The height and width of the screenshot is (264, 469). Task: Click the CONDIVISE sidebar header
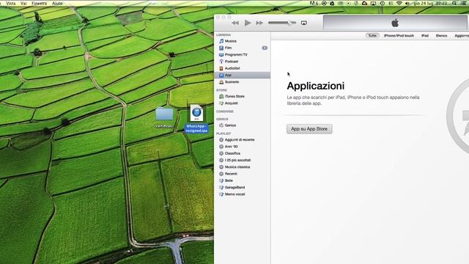[x=225, y=111]
